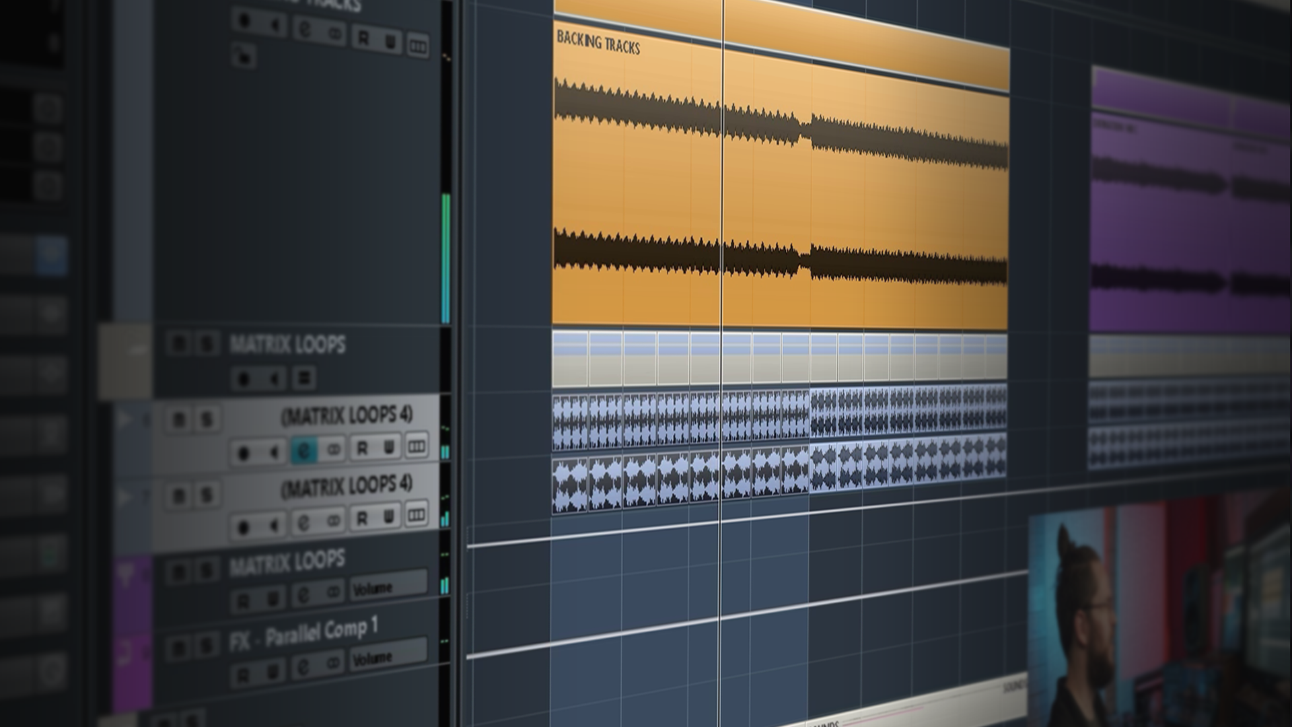1292x727 pixels.
Task: Show lanes for first (MATRIX LOOPS 4) track
Action: coord(417,446)
